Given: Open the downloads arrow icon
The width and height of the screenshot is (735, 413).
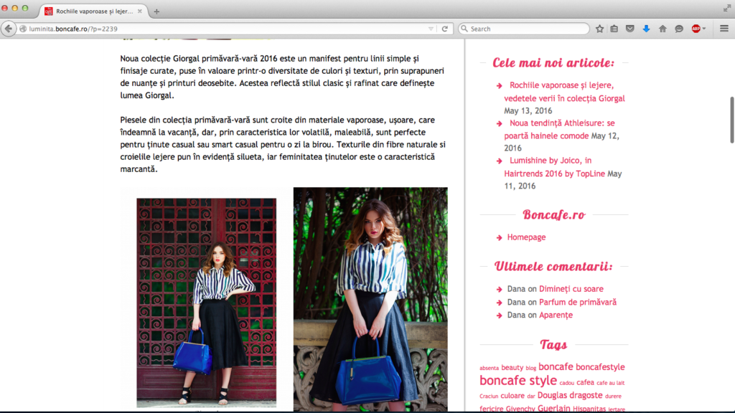Looking at the screenshot, I should tap(646, 29).
